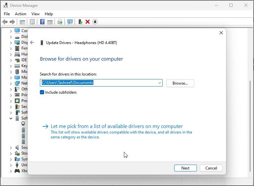Select the Mice category icon
The width and height of the screenshot is (254, 186).
tap(17, 72)
